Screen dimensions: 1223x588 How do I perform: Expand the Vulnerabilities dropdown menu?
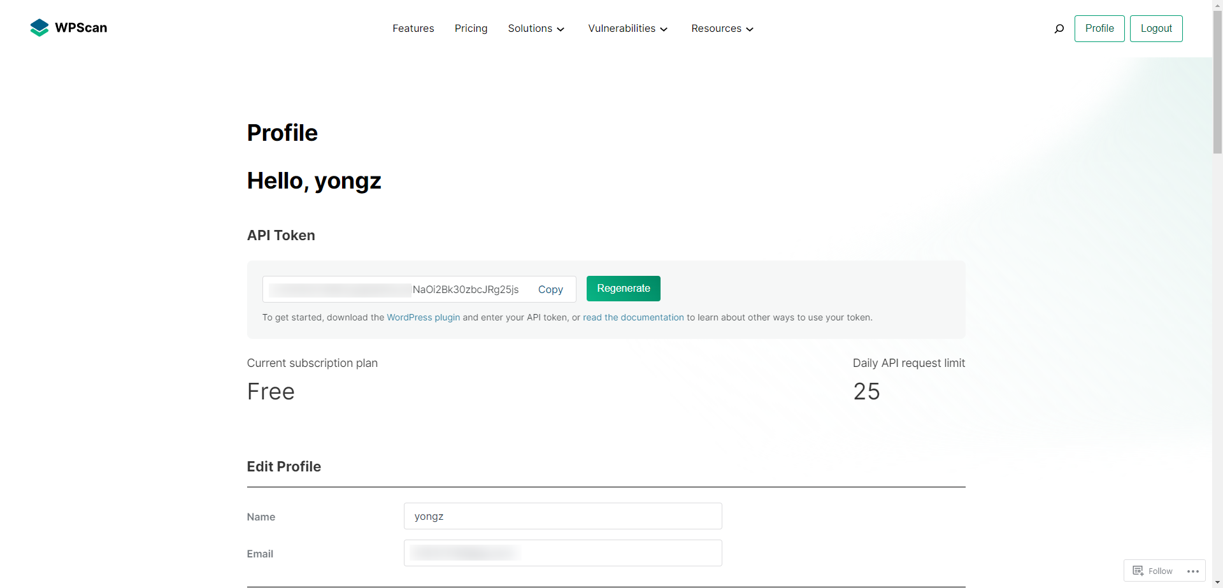pos(628,29)
